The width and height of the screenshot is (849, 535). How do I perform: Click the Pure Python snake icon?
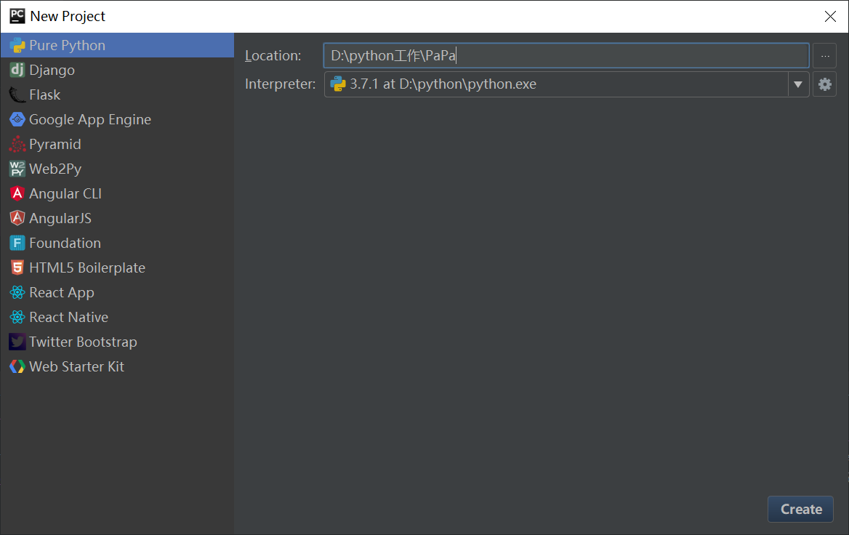tap(17, 45)
